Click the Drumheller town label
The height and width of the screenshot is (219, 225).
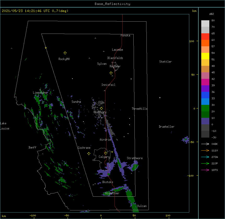(x=167, y=127)
